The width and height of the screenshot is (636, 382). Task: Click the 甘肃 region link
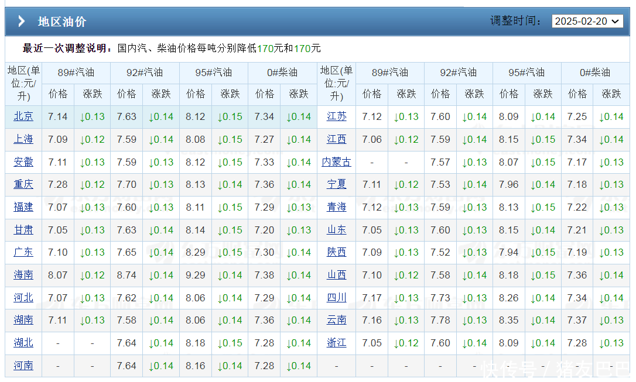tap(23, 230)
